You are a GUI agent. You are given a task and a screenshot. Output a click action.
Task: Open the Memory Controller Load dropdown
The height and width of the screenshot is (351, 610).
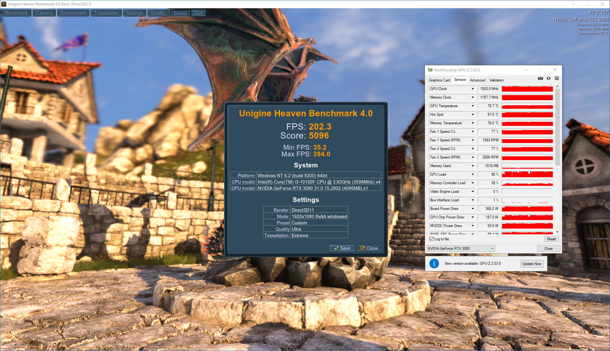tap(473, 183)
